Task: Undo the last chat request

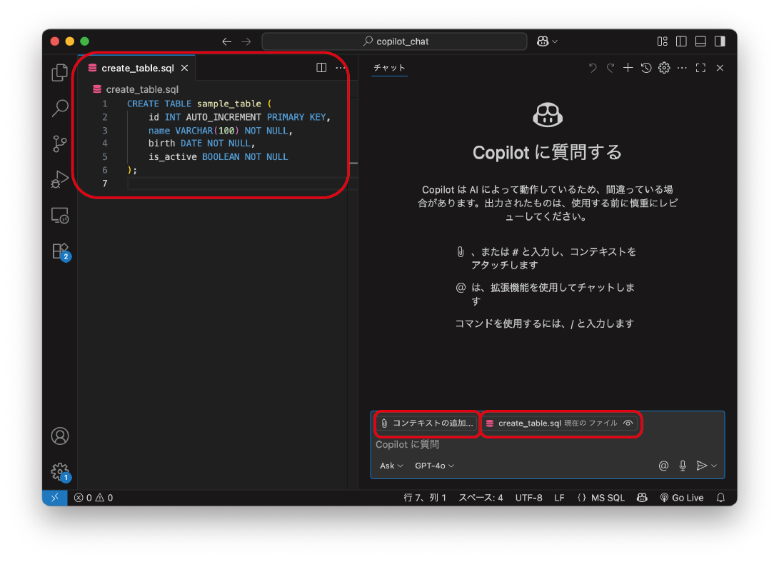Action: pos(592,68)
